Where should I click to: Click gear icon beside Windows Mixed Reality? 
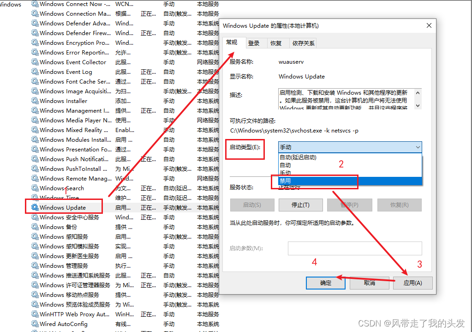click(35, 130)
